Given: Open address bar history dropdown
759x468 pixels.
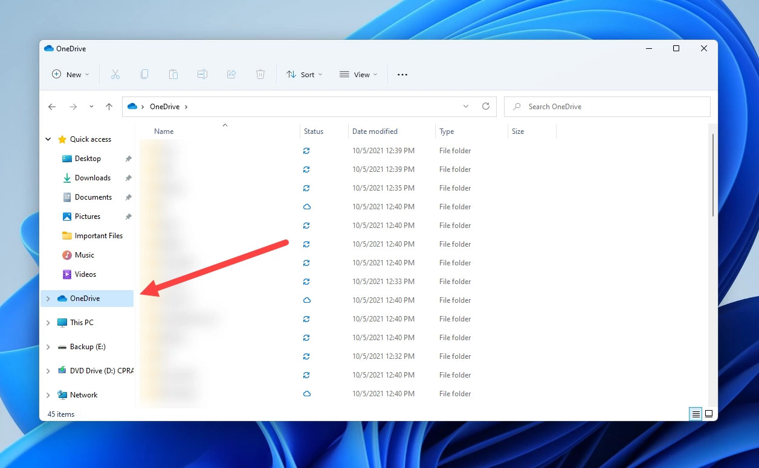Looking at the screenshot, I should tap(466, 106).
